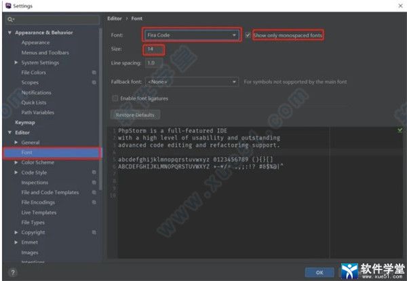Click preview line starting 'abcdefghijklmnopqrstuvwxyz'
This screenshot has height=281, width=407.
point(195,160)
